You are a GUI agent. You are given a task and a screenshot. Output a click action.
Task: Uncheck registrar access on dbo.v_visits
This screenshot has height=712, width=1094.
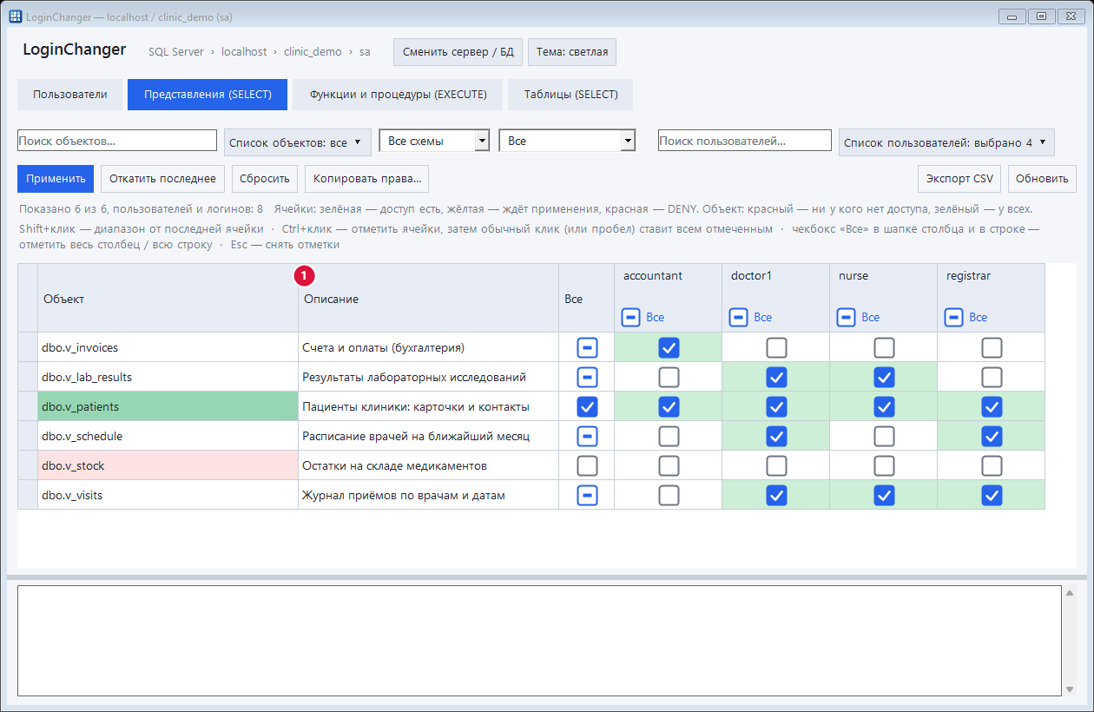pyautogui.click(x=992, y=496)
